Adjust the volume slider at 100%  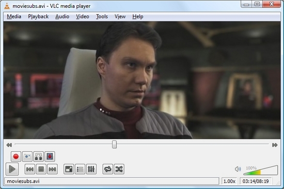260,170
